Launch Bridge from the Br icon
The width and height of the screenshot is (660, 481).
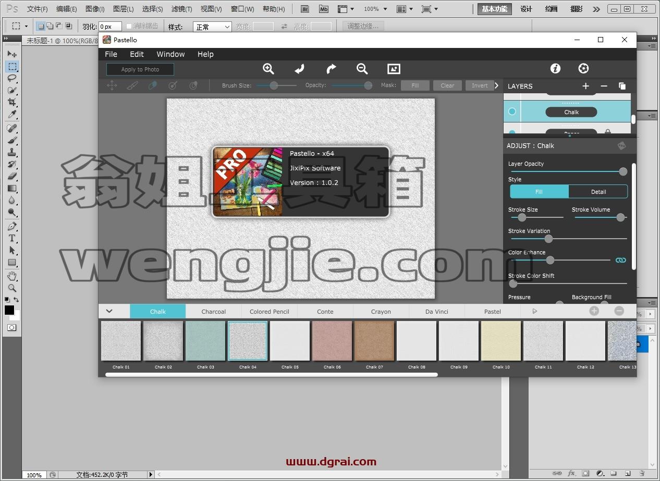click(306, 9)
